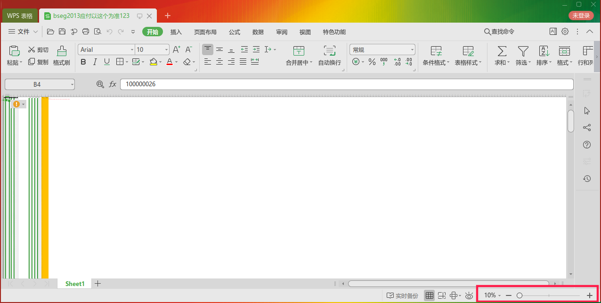
Task: Open help question mark in sidebar
Action: [587, 145]
